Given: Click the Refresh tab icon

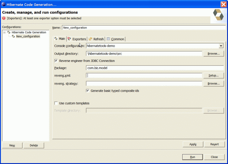Looking at the screenshot, I should click(90, 39).
